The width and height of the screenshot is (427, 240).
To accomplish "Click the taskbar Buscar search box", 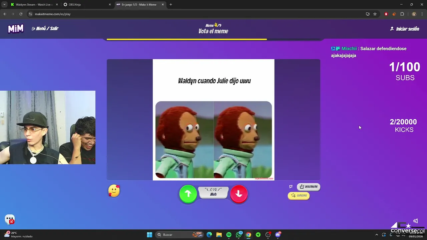I will coord(179,235).
